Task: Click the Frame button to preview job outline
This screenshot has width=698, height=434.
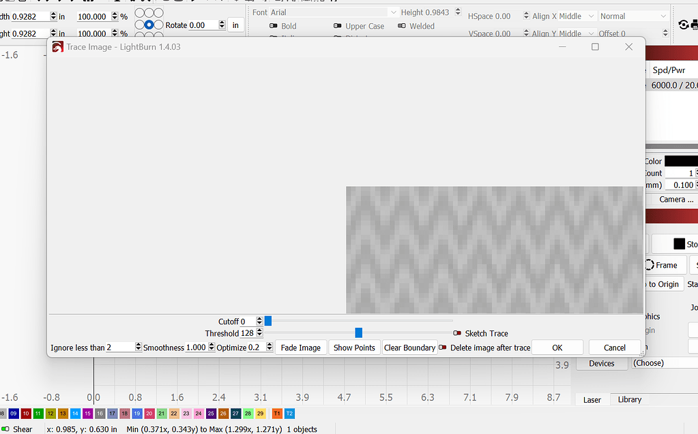Action: click(x=664, y=264)
